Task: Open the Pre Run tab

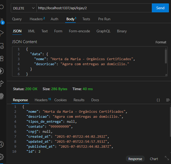Action: (x=104, y=19)
